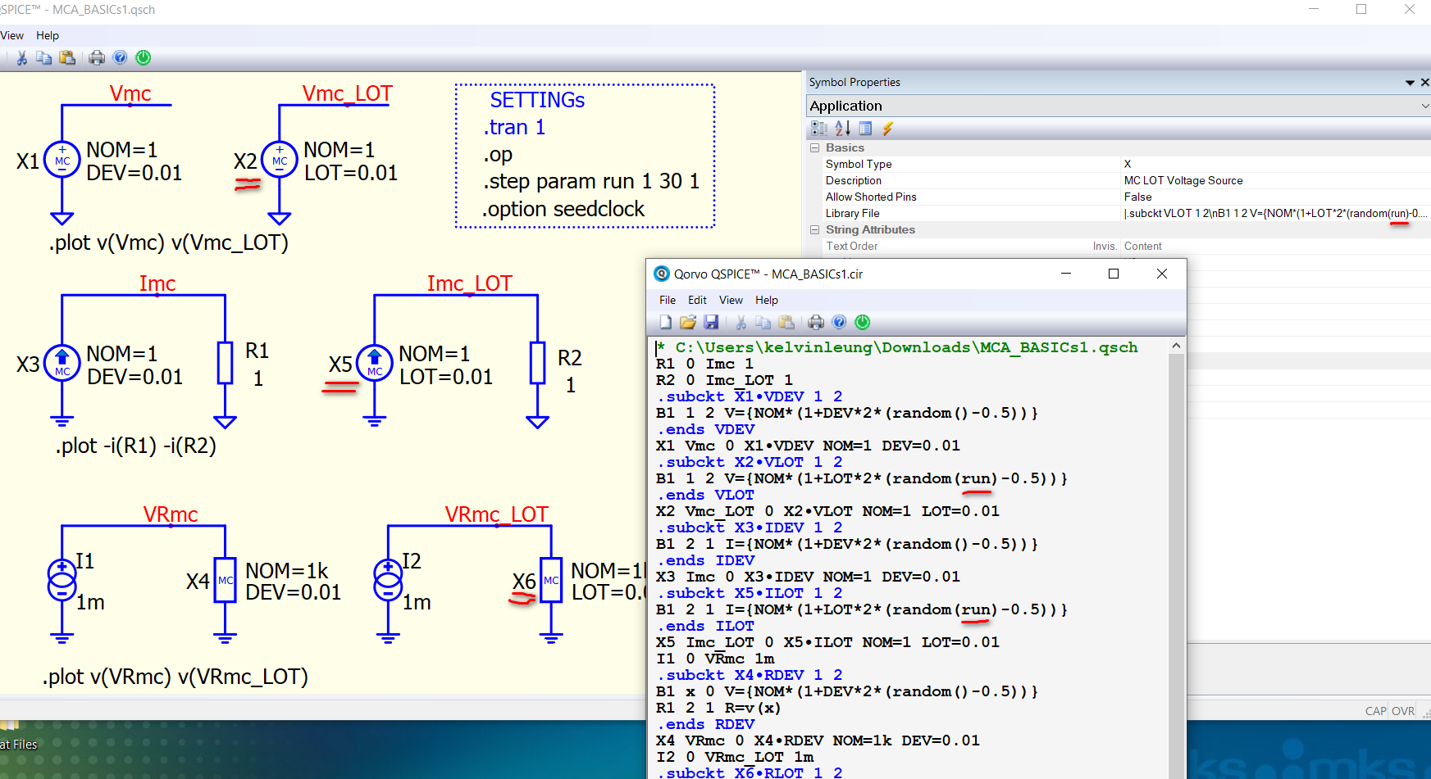The width and height of the screenshot is (1431, 779).
Task: Click the property pages icon in Symbol Properties
Action: (865, 129)
